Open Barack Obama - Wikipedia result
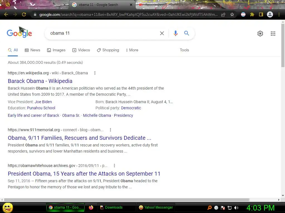 pyautogui.click(x=40, y=81)
